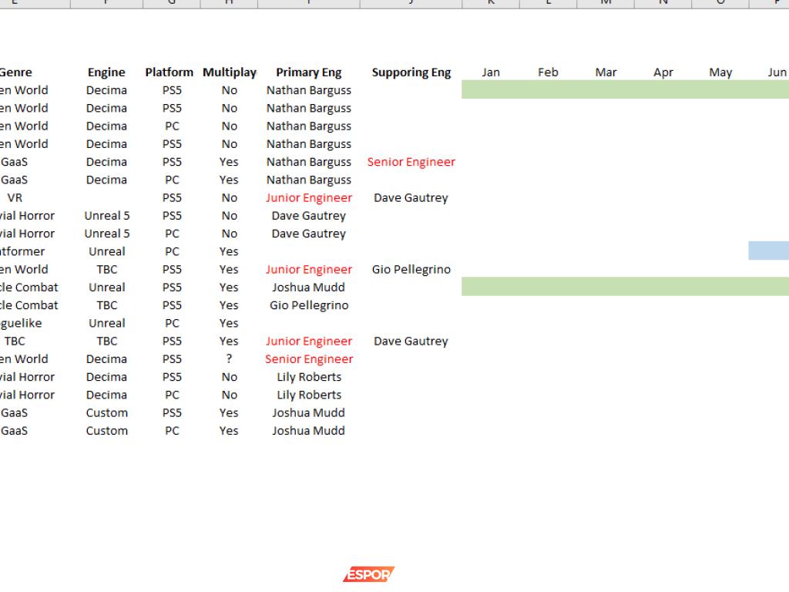Image resolution: width=789 pixels, height=592 pixels.
Task: Click the blue shaded cell under Jun
Action: coord(768,251)
